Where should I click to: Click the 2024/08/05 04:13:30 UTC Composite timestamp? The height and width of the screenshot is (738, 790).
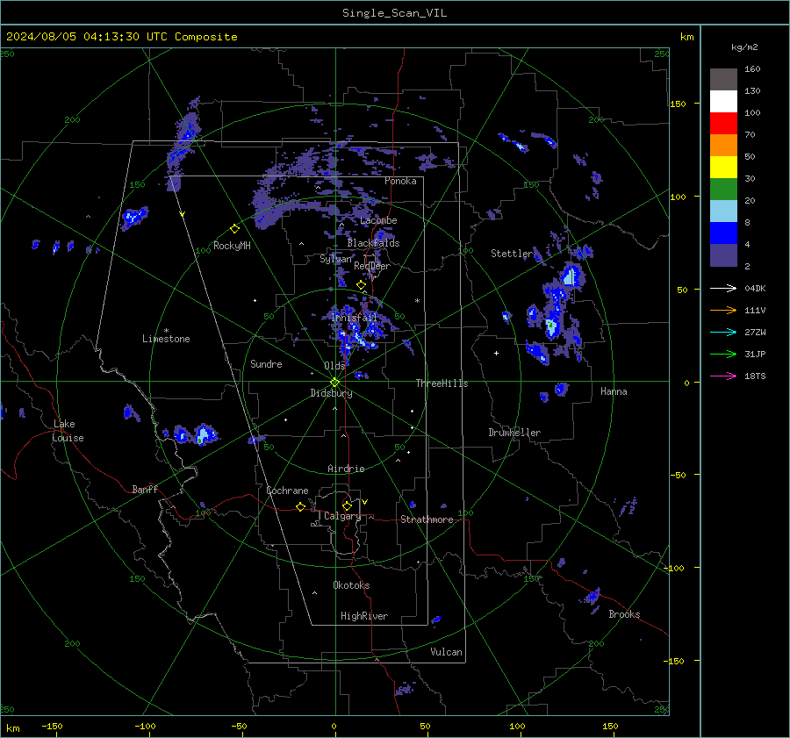tap(121, 37)
